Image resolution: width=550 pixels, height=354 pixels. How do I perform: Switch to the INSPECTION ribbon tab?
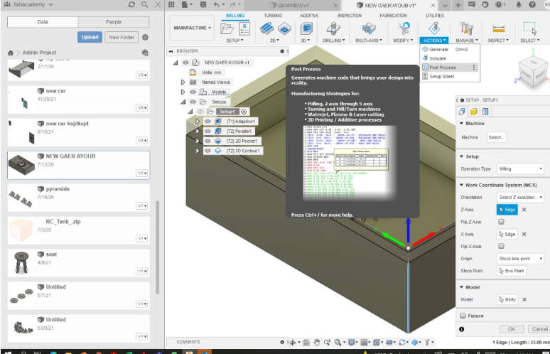(350, 16)
